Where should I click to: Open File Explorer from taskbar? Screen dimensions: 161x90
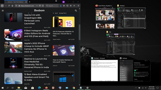coord(19,88)
